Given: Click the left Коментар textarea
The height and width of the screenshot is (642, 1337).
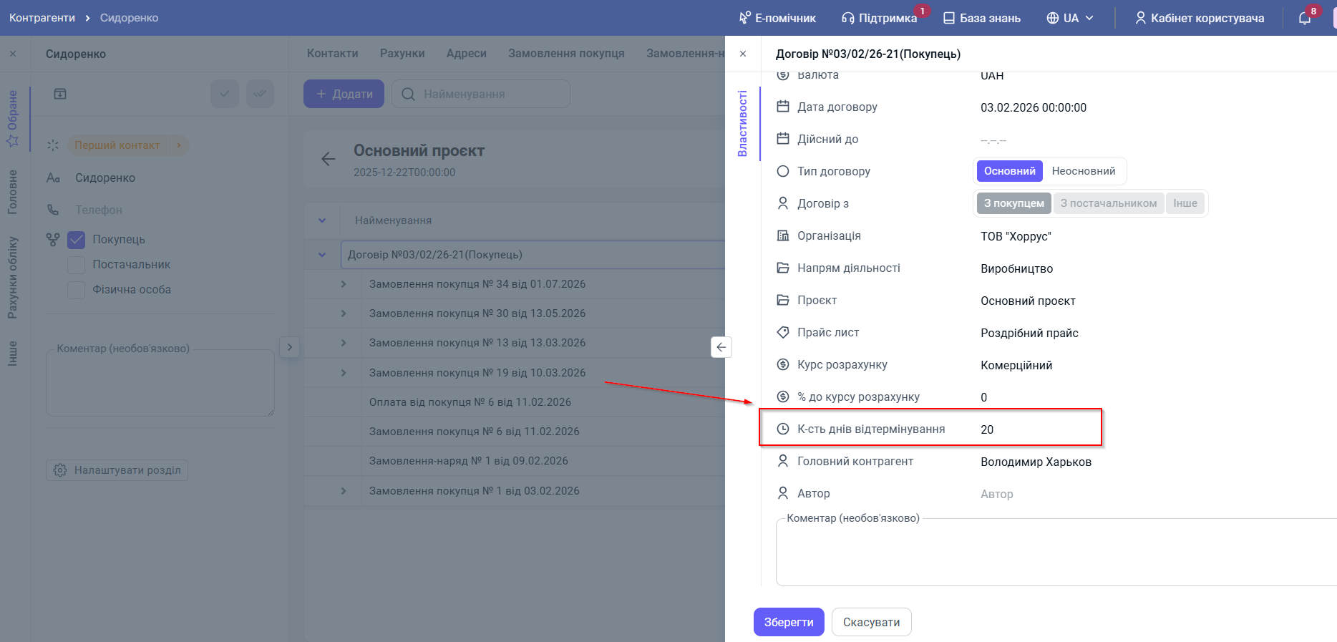Looking at the screenshot, I should coord(160,383).
